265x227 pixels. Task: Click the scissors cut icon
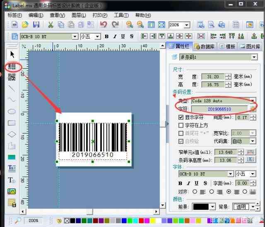51,25
